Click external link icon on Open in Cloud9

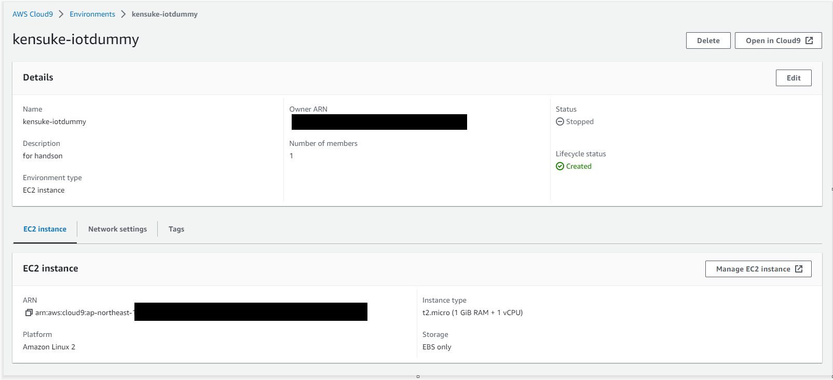coord(809,40)
